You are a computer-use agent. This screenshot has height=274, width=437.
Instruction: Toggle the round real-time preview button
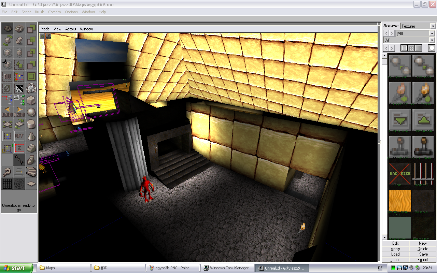pyautogui.click(x=432, y=48)
